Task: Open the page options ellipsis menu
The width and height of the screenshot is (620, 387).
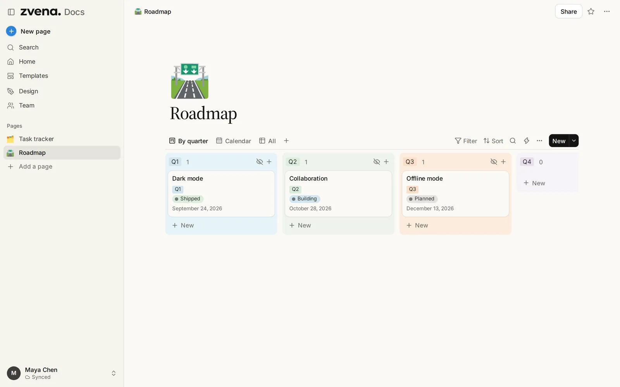Action: [x=607, y=12]
